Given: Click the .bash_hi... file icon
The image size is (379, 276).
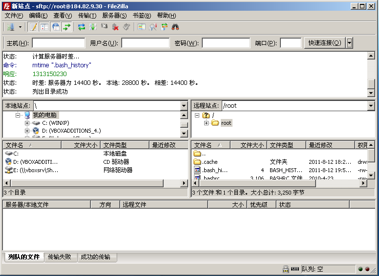Looking at the screenshot, I should 197,170.
